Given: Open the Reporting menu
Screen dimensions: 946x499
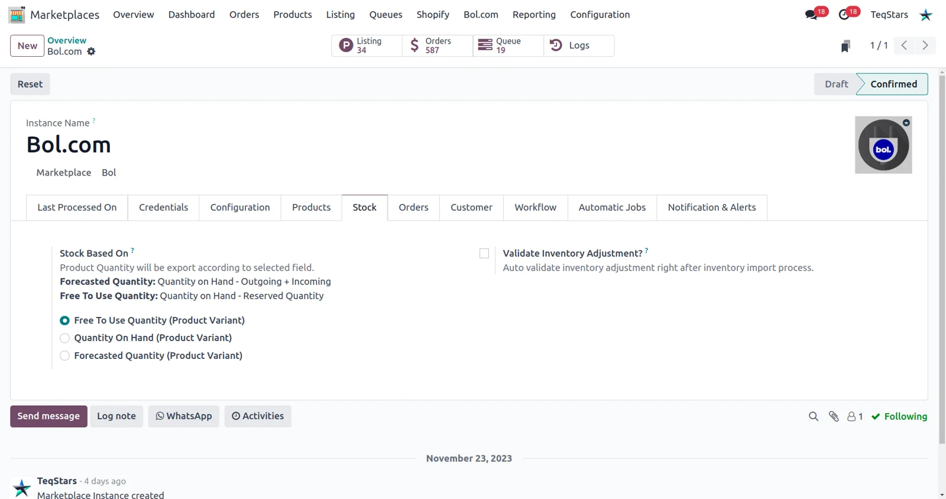Looking at the screenshot, I should click(534, 15).
